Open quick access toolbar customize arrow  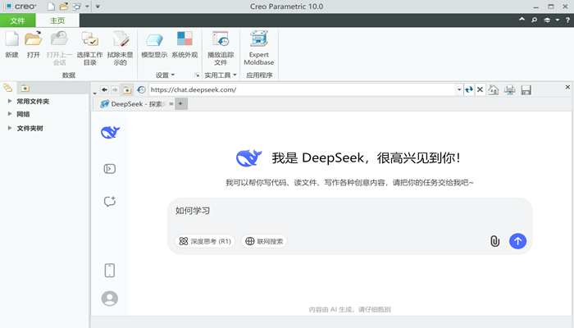[98, 7]
